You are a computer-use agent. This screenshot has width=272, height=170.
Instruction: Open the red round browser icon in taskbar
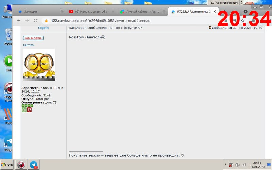22,165
